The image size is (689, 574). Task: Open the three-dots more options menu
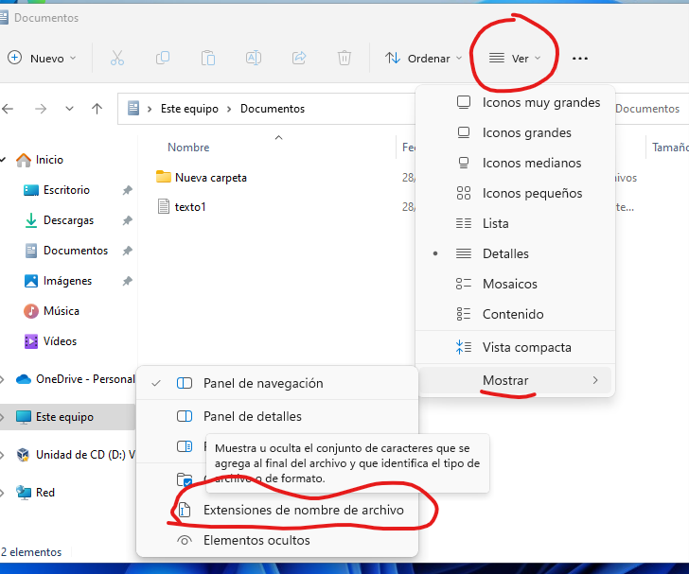(580, 59)
